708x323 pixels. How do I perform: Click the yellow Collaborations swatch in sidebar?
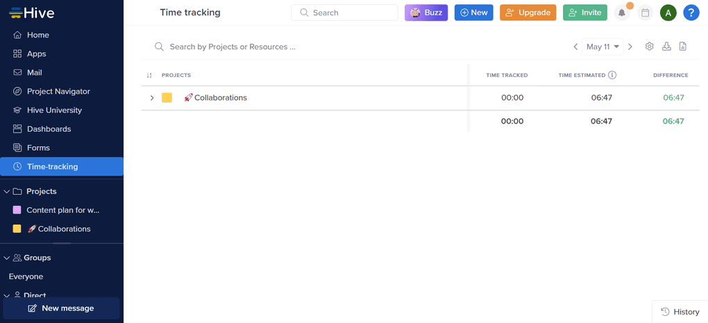pos(17,229)
